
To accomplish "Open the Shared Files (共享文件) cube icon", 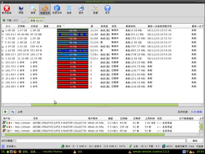I will (57, 9).
